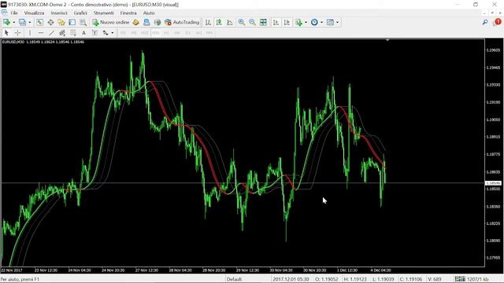This screenshot has width=504, height=283.
Task: Toggle the Data Window crosshair icon
Action: [50, 22]
